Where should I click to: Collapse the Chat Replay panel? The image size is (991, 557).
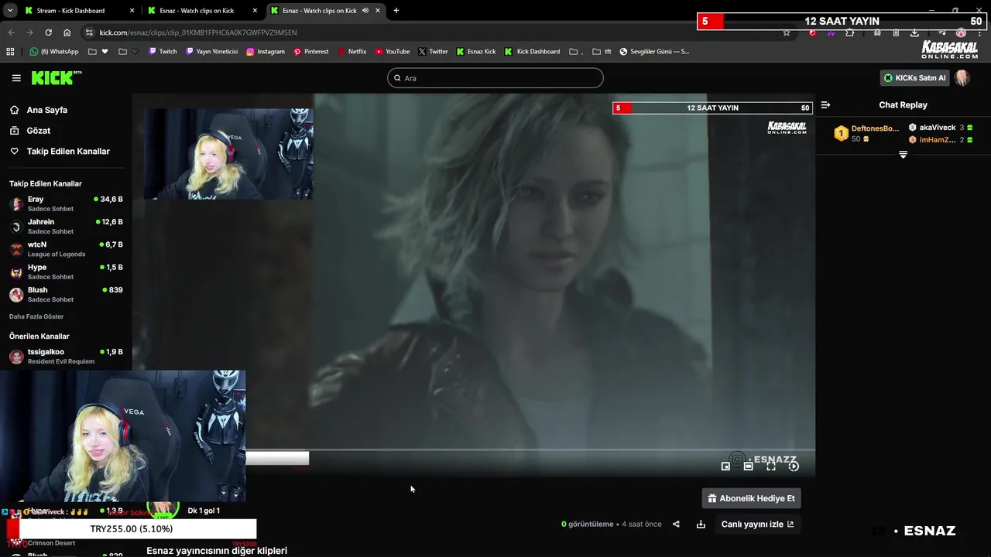pyautogui.click(x=825, y=105)
